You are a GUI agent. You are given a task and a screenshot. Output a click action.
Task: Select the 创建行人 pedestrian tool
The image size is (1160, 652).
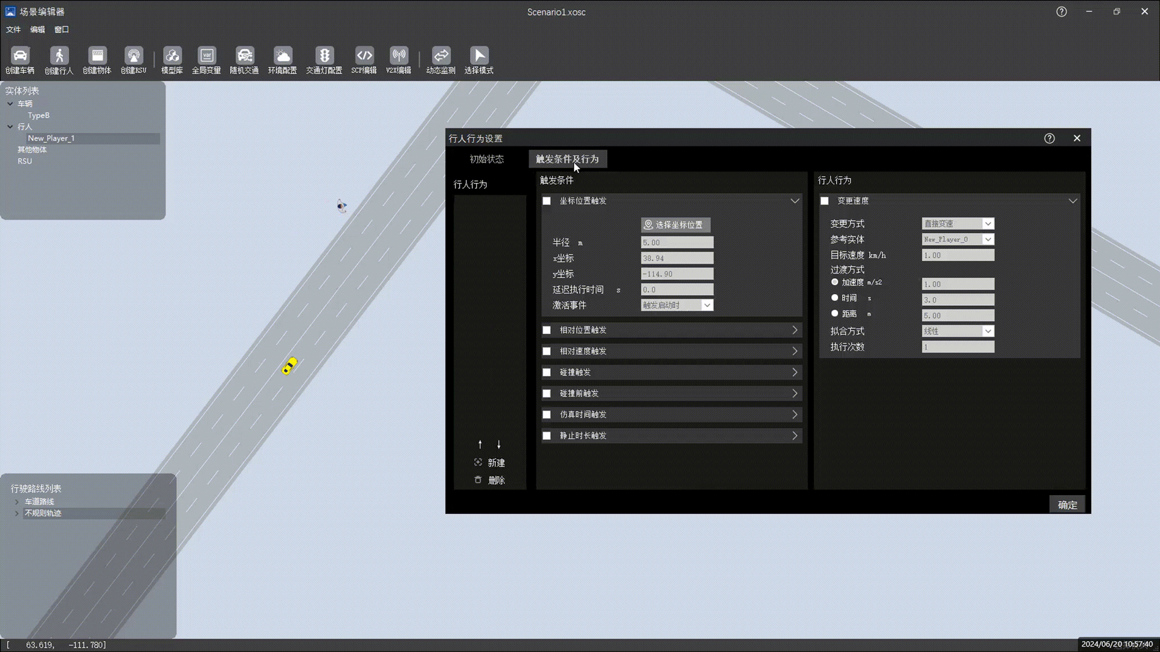pos(59,56)
